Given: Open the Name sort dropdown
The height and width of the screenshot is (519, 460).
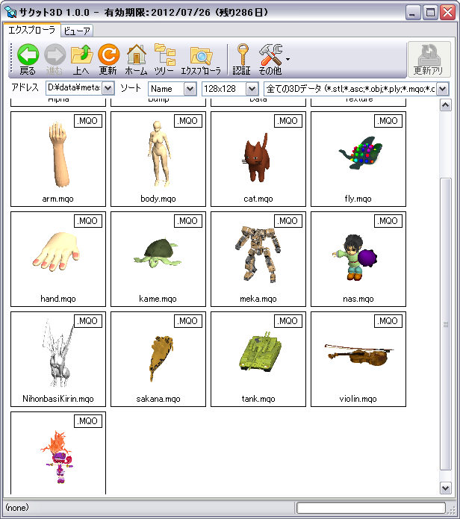Looking at the screenshot, I should pyautogui.click(x=190, y=89).
